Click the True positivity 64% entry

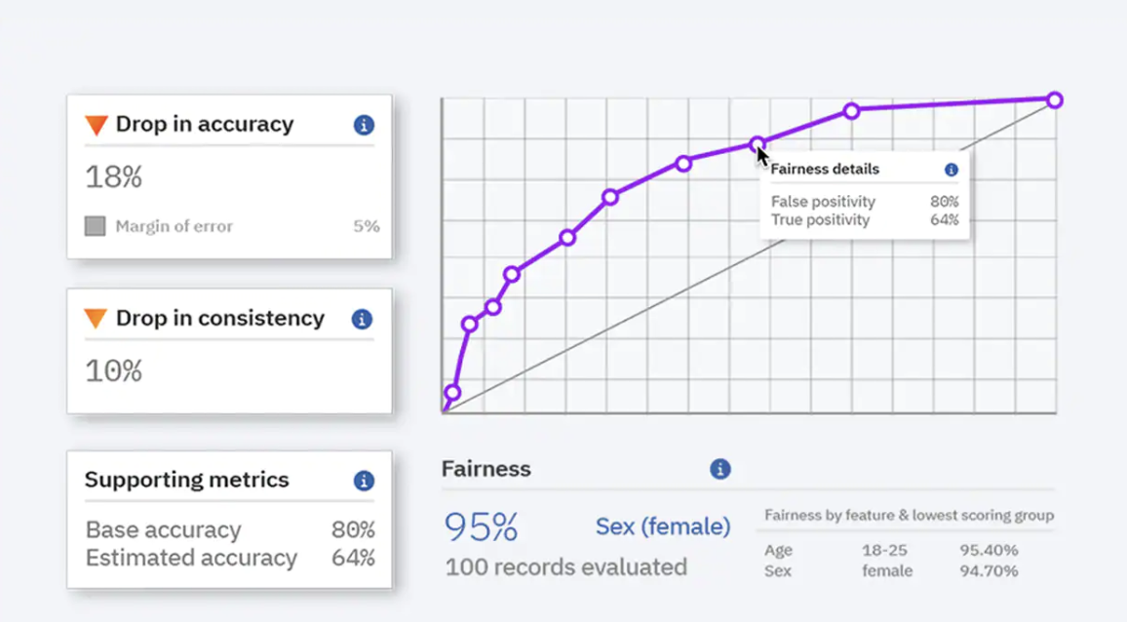864,220
